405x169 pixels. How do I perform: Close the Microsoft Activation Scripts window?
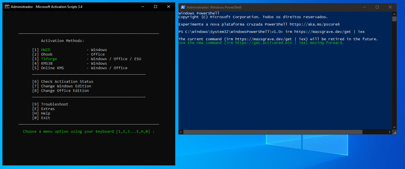[x=169, y=7]
